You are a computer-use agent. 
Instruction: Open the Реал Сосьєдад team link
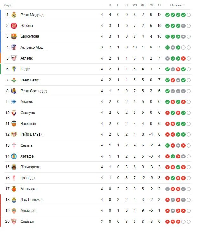[x=33, y=91]
